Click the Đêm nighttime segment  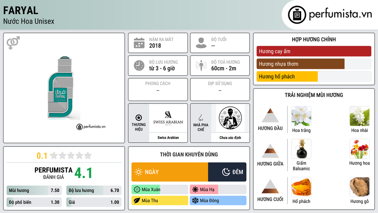pyautogui.click(x=227, y=172)
